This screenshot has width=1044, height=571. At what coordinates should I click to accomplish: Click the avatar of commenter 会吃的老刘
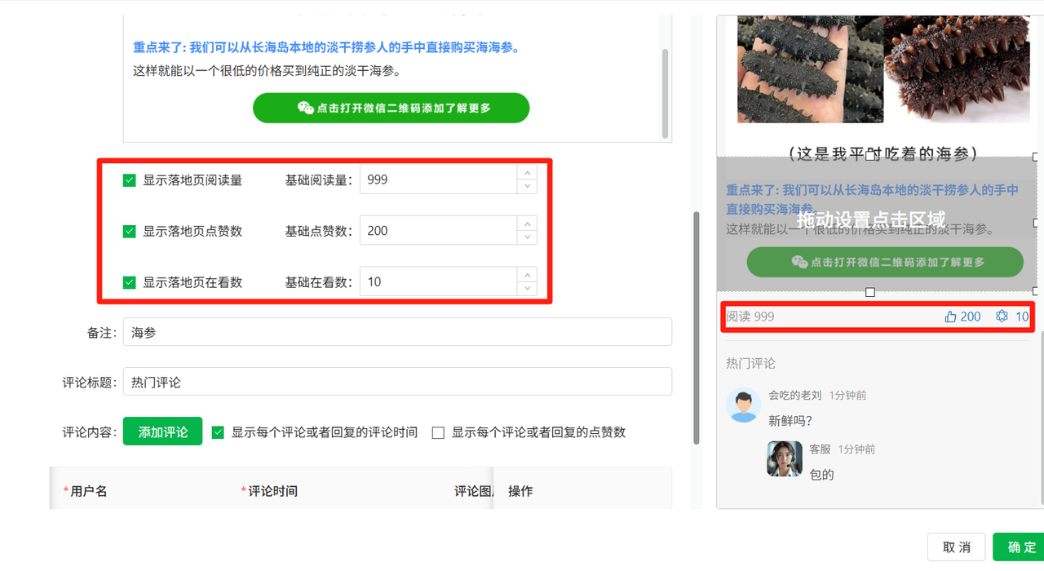click(x=743, y=405)
